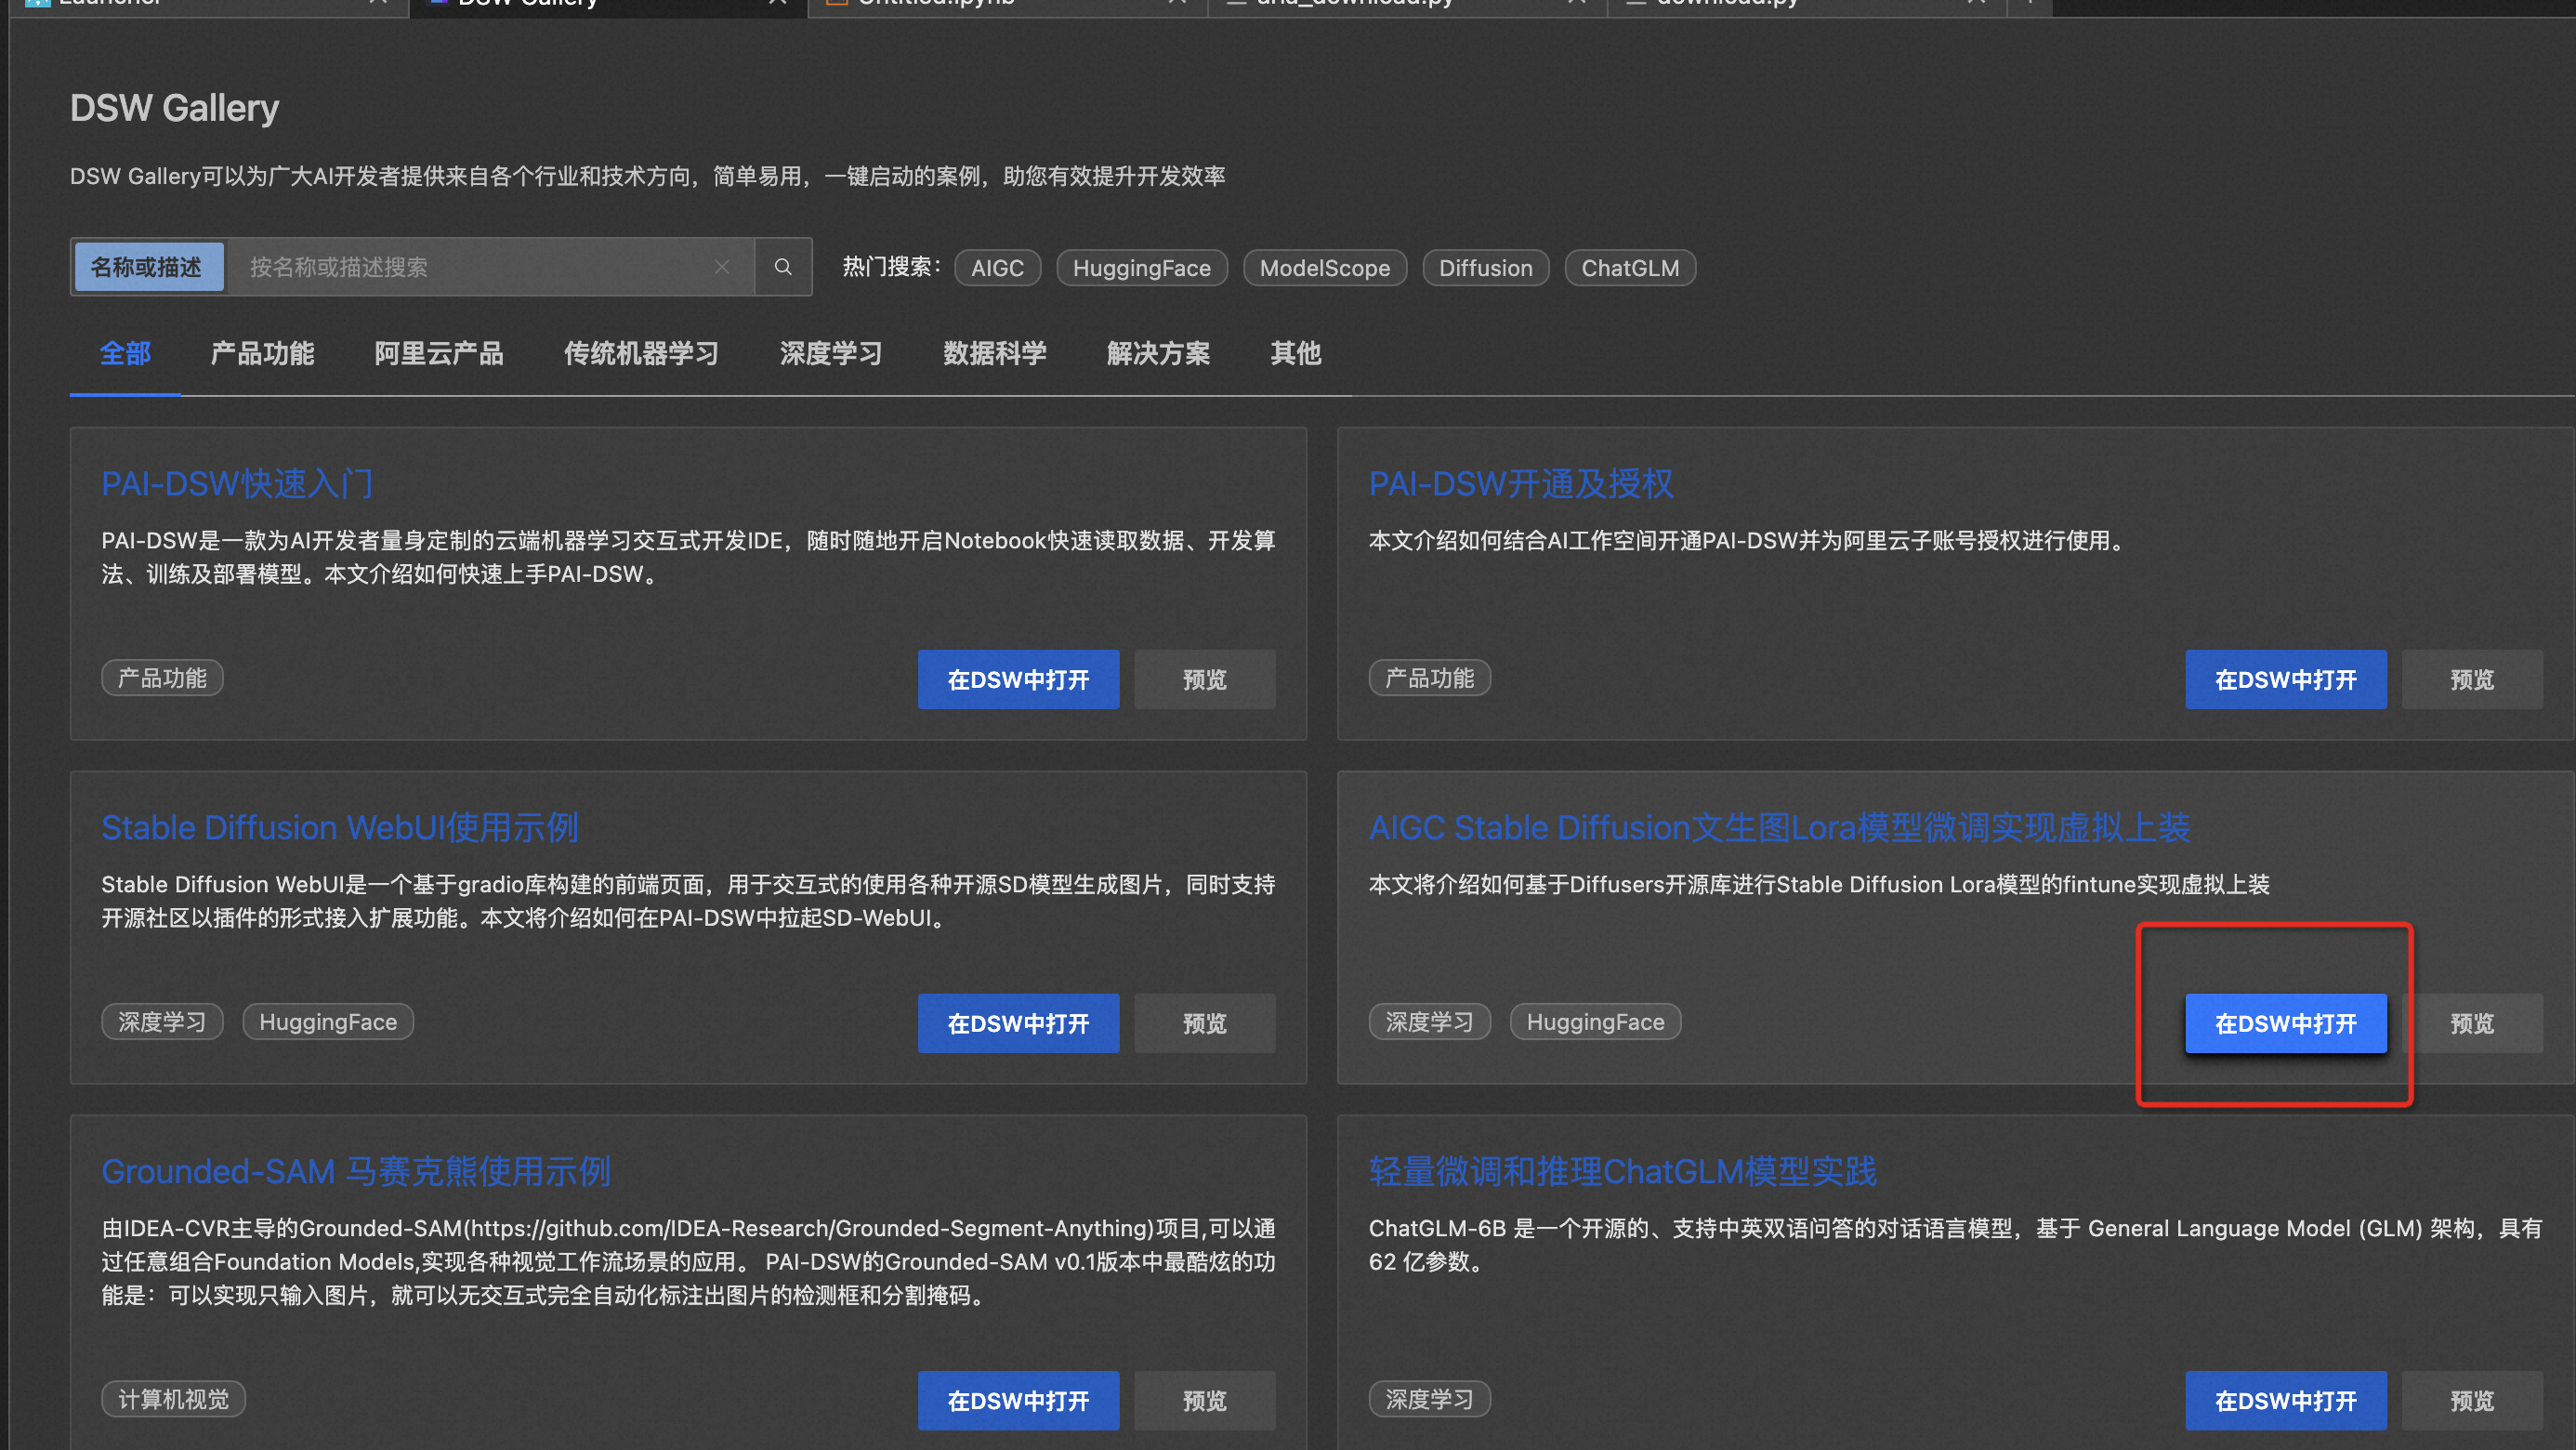The image size is (2576, 1450).
Task: Click HuggingFace tag on Stable Diffusion WebUI card
Action: tap(328, 1022)
